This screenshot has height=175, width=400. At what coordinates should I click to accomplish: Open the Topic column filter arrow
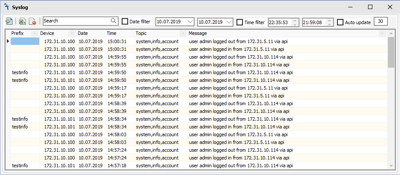point(183,33)
